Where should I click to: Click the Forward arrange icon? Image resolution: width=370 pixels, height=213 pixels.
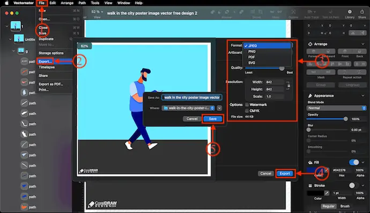point(314,52)
